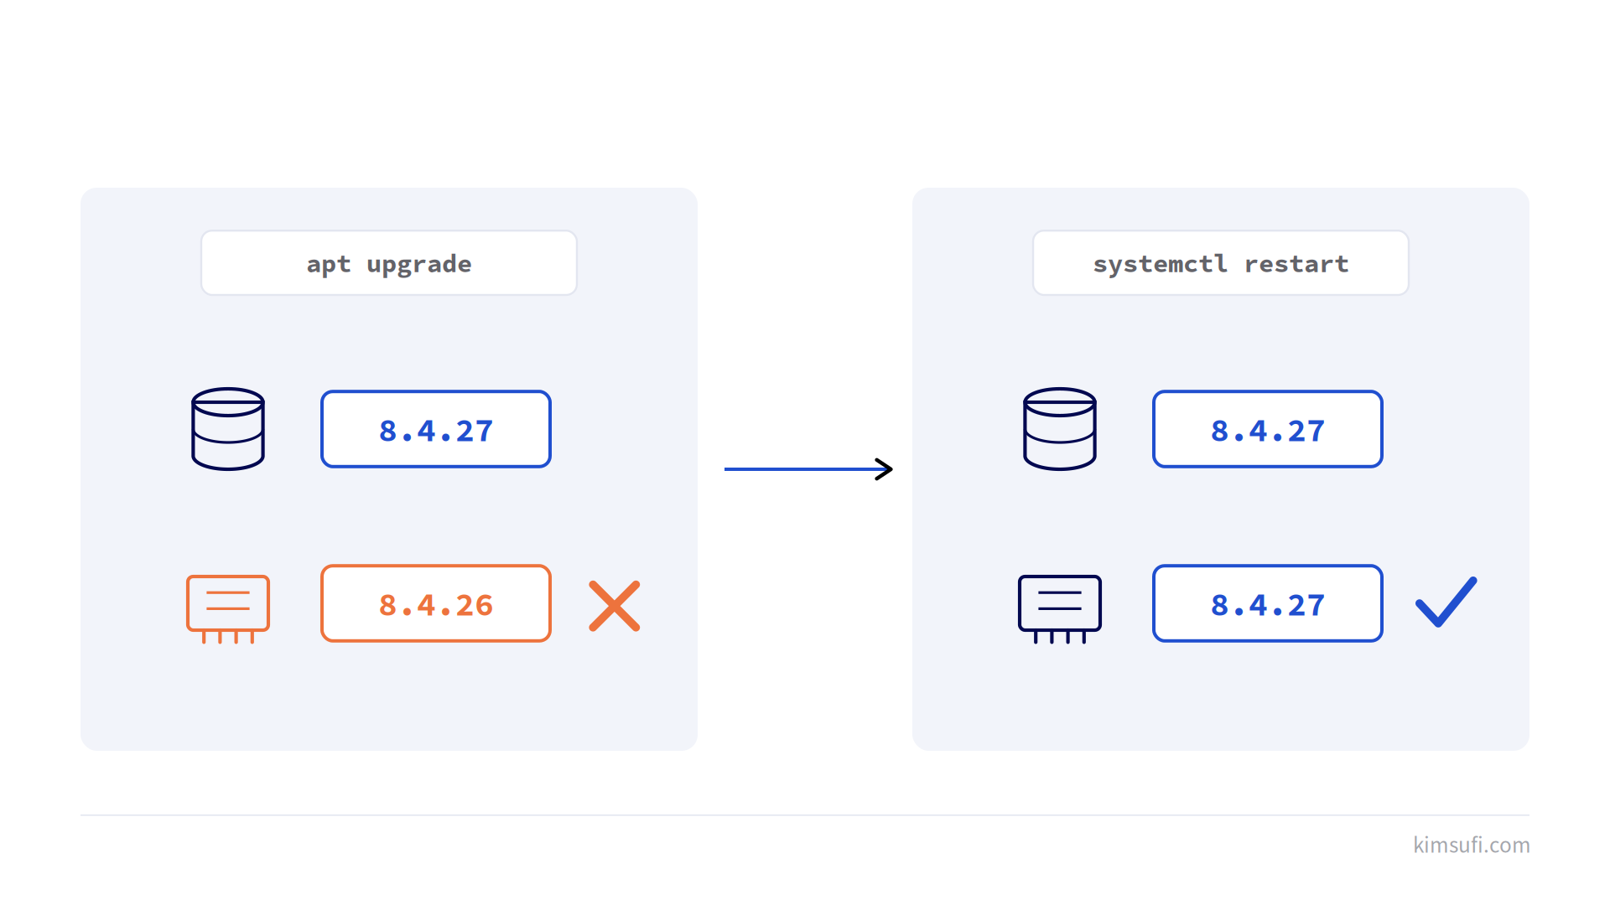Screen dimensions: 1610x905
Task: Click the 8.4.27 box beside the right database icon
Action: tap(1268, 429)
